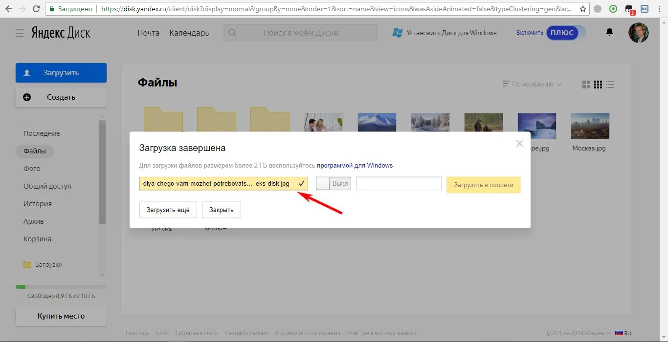Follow the программой для Windows link

click(355, 165)
